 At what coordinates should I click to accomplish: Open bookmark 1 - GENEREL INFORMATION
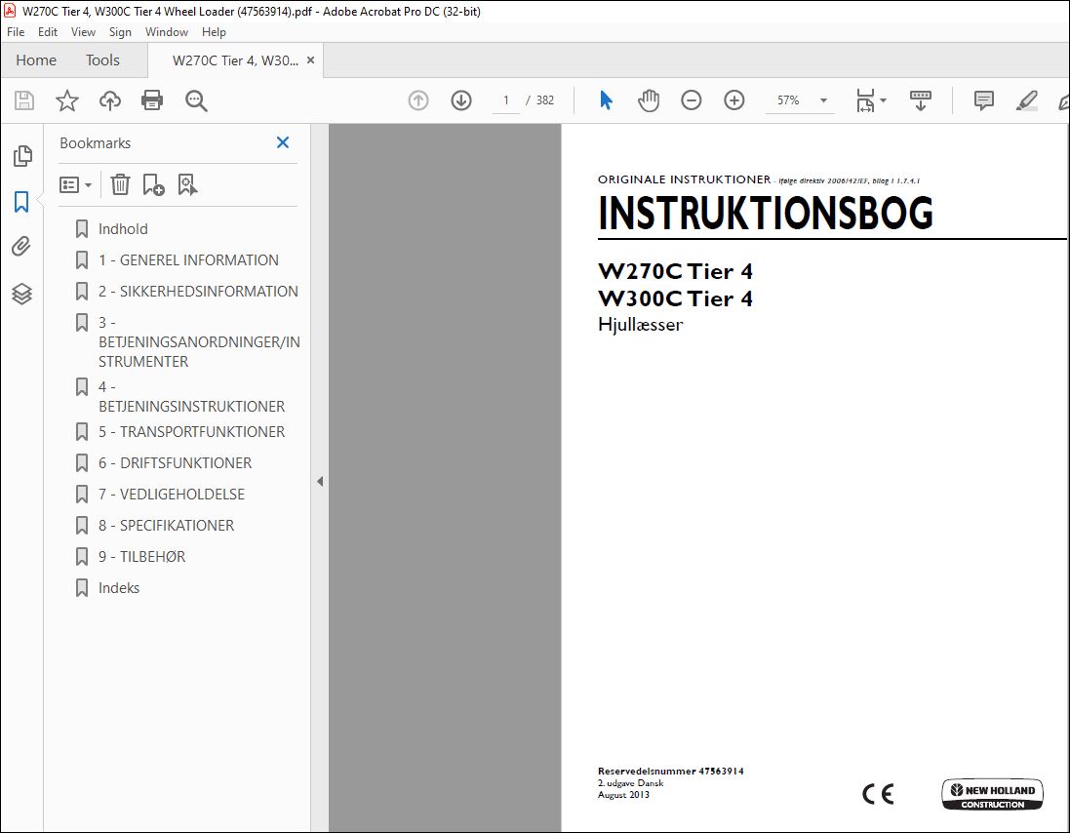point(188,259)
